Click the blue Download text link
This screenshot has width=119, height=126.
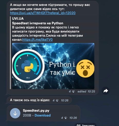point(43,115)
